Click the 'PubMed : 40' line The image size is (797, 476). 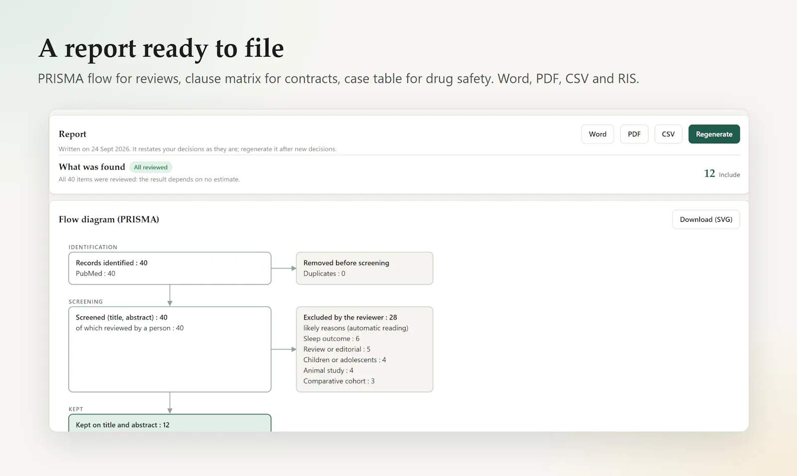[95, 274]
